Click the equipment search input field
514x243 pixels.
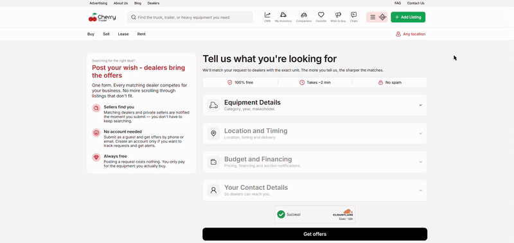190,17
